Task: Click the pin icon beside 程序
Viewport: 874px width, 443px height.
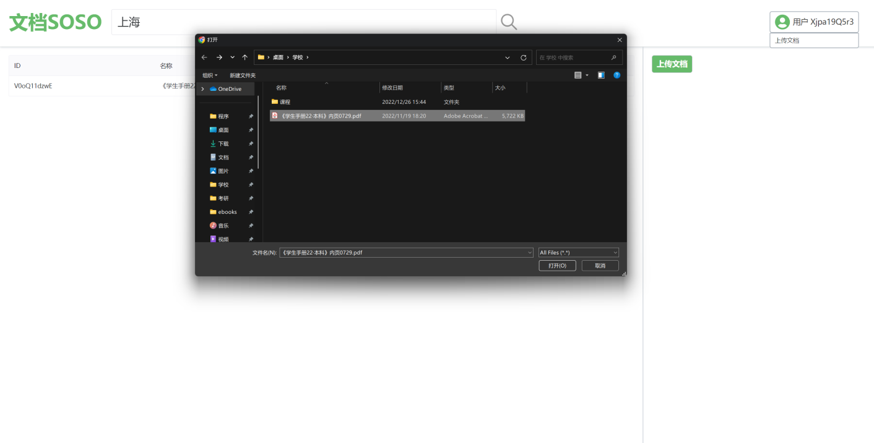Action: point(251,116)
